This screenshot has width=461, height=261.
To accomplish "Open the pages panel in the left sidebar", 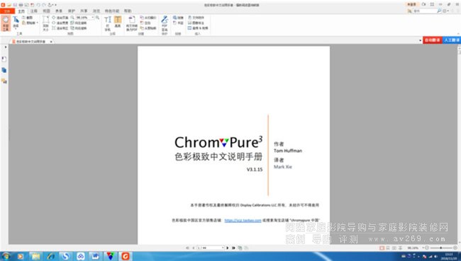I will (4, 70).
